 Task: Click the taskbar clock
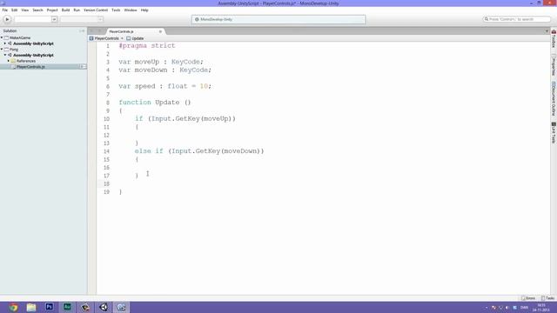541,307
